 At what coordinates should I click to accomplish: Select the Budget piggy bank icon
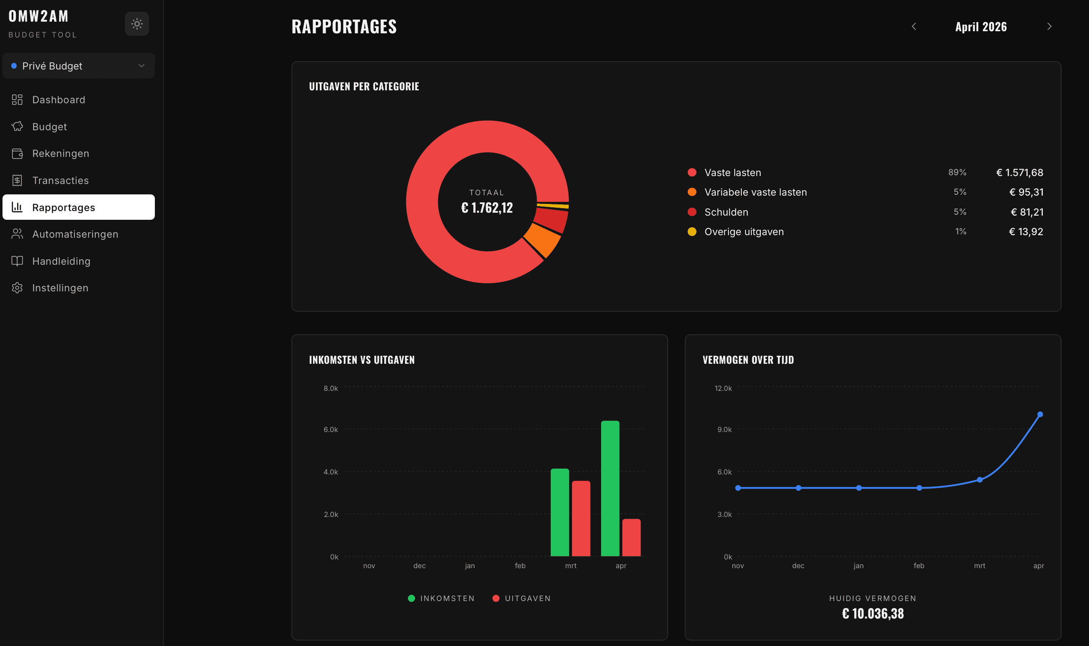(x=17, y=127)
